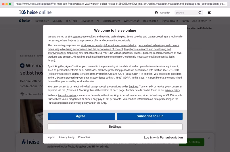Click the heise+ logo in bottom banner

coord(32,142)
